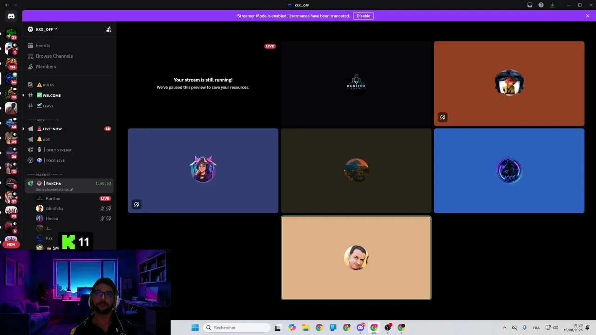Open the server with the 93 badge
Image resolution: width=596 pixels, height=335 pixels.
(11, 212)
